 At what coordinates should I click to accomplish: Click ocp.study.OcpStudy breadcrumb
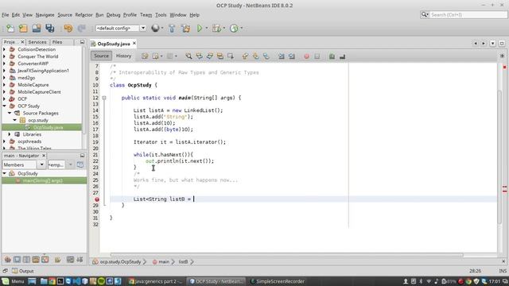[x=117, y=261]
